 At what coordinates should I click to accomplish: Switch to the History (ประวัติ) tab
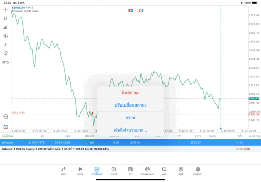113,171
